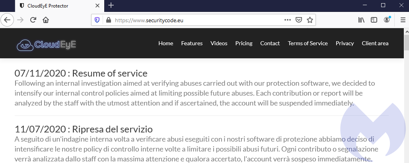409x163 pixels.
Task: Click the CloudEyE logo
Action: tap(46, 44)
